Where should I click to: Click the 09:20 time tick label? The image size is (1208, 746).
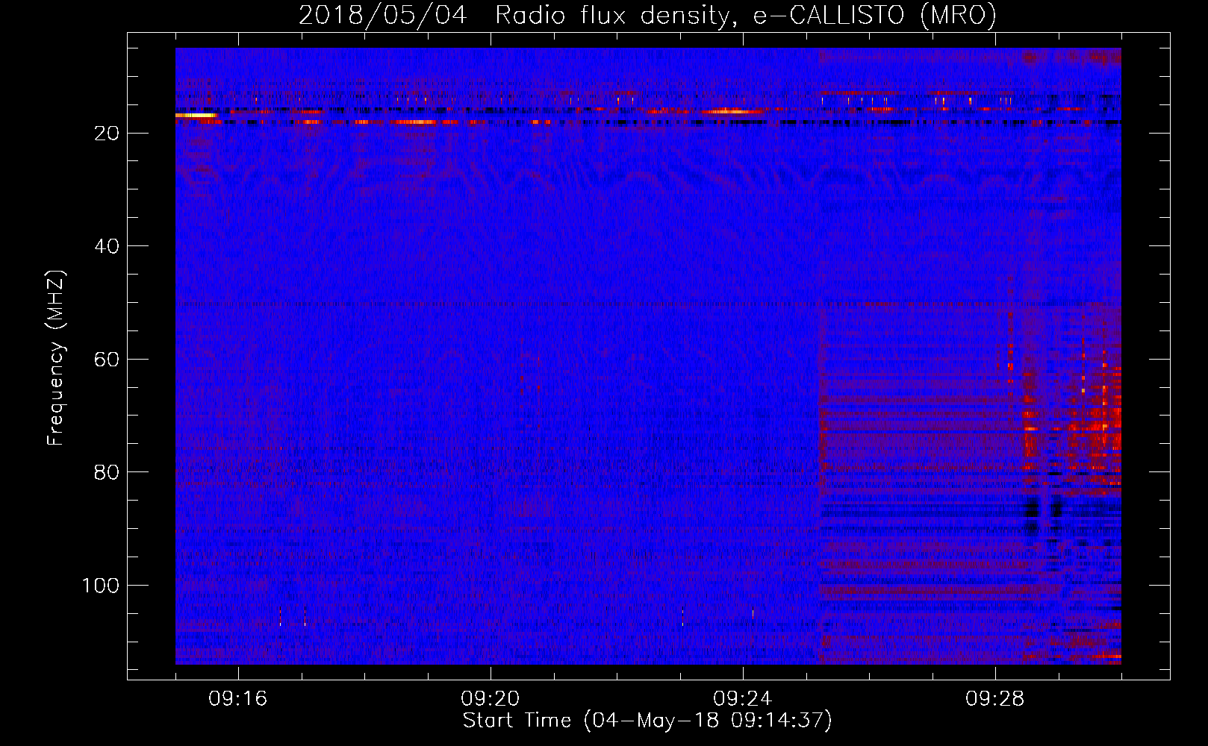[491, 699]
